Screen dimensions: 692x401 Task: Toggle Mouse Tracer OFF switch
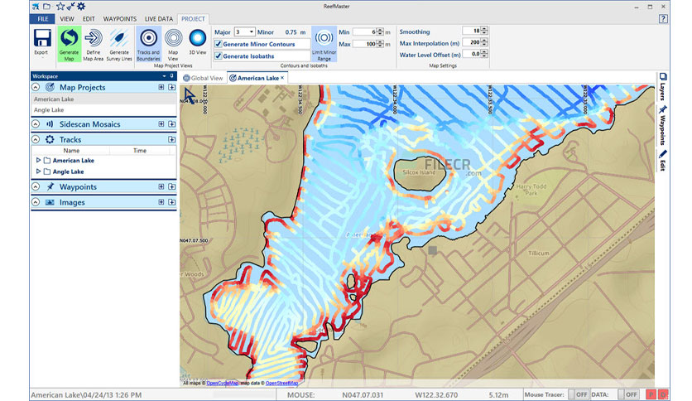tap(579, 394)
